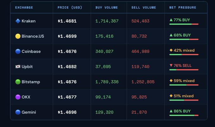Click the orange diamond beside 42% mixed
215x127 pixels.
pyautogui.click(x=171, y=50)
